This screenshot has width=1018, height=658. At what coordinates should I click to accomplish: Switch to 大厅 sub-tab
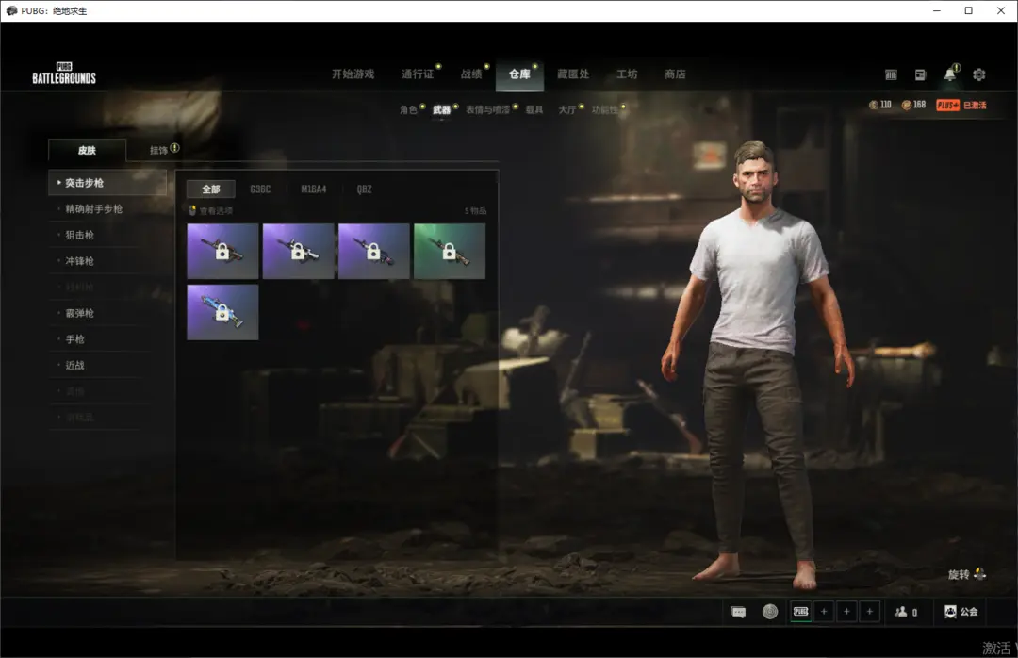click(566, 109)
